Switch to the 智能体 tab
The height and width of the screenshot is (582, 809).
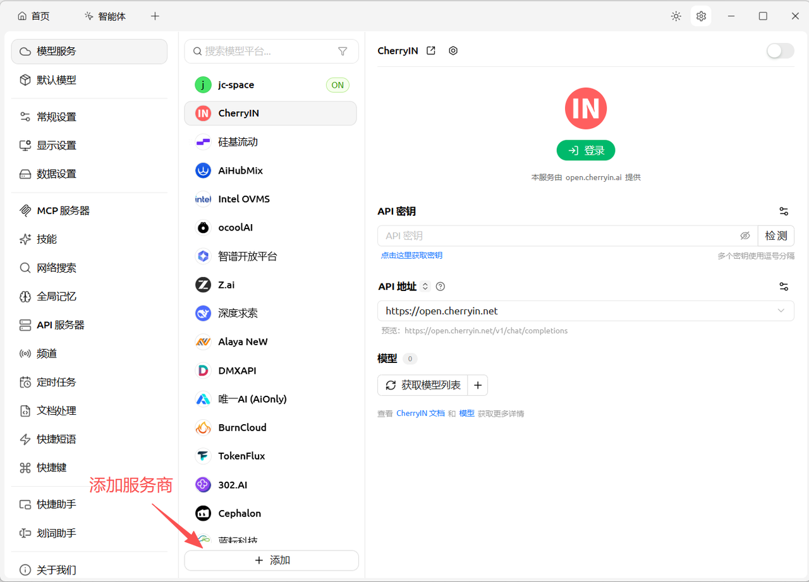pyautogui.click(x=105, y=16)
